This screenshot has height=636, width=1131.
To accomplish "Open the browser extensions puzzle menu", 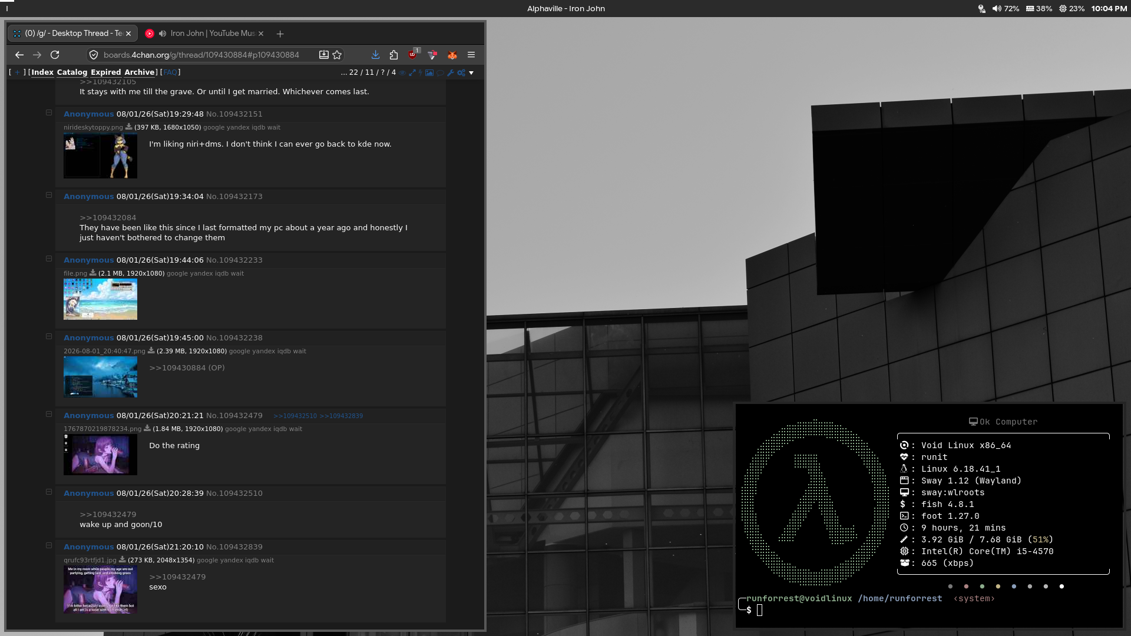I will coord(393,55).
